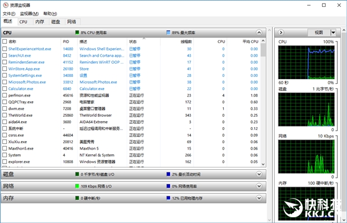The image size is (347, 223).
Task: Sort by the PID column header
Action: point(69,42)
